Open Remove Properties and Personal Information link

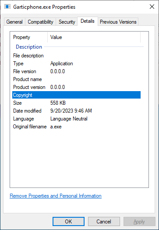pos(56,196)
